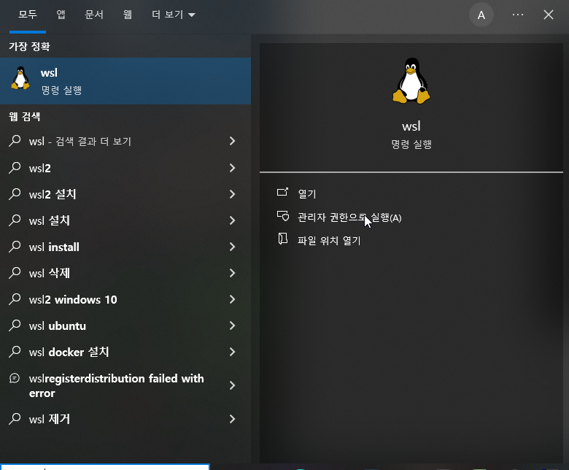Click 열기 to open wsl
The height and width of the screenshot is (470, 569).
[307, 194]
